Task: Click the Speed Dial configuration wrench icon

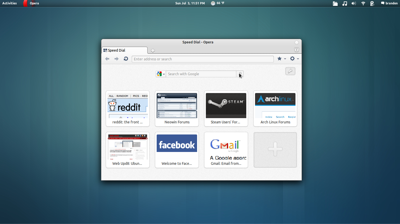Action: 290,71
